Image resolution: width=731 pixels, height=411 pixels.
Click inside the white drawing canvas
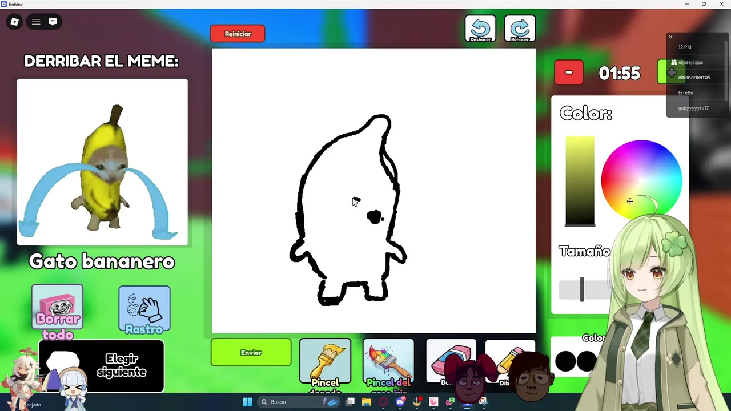pos(373,191)
